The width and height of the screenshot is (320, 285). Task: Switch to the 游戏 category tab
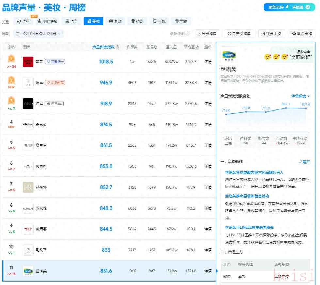(x=115, y=21)
